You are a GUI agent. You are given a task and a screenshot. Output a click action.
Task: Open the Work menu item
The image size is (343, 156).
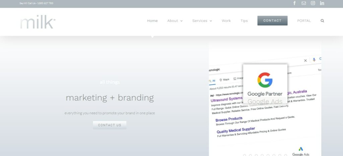point(226,21)
